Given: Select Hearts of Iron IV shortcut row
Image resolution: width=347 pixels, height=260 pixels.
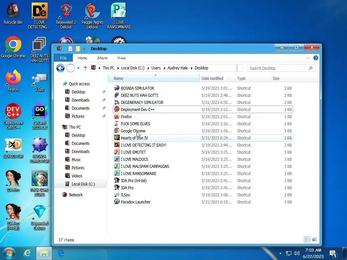Looking at the screenshot, I should click(x=203, y=138).
